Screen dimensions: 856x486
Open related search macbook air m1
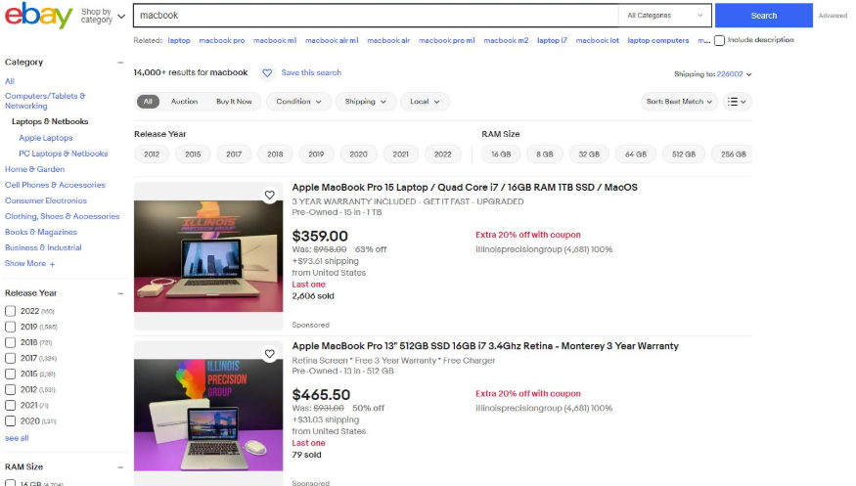coord(332,40)
